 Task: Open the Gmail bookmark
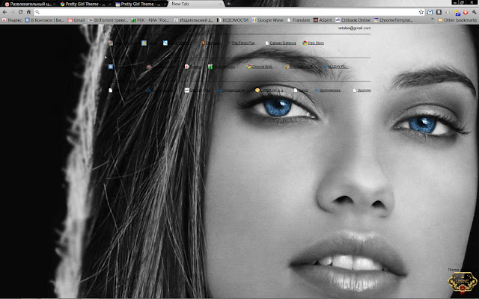click(76, 20)
